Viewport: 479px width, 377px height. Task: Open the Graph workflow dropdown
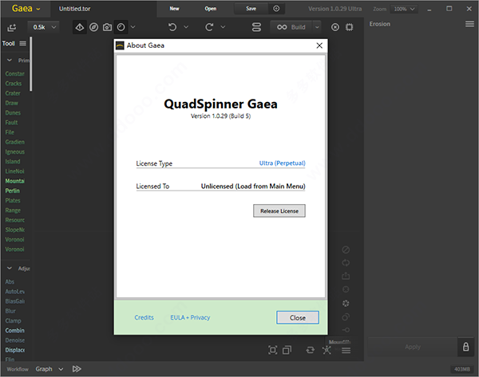point(49,369)
